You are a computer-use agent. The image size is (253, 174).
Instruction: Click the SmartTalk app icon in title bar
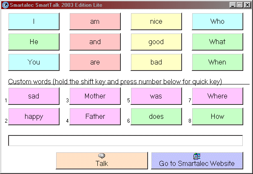tap(5, 5)
